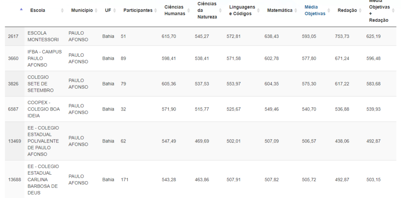Click the Média Objetivas sort arrows
The height and width of the screenshot is (198, 401).
coord(329,11)
